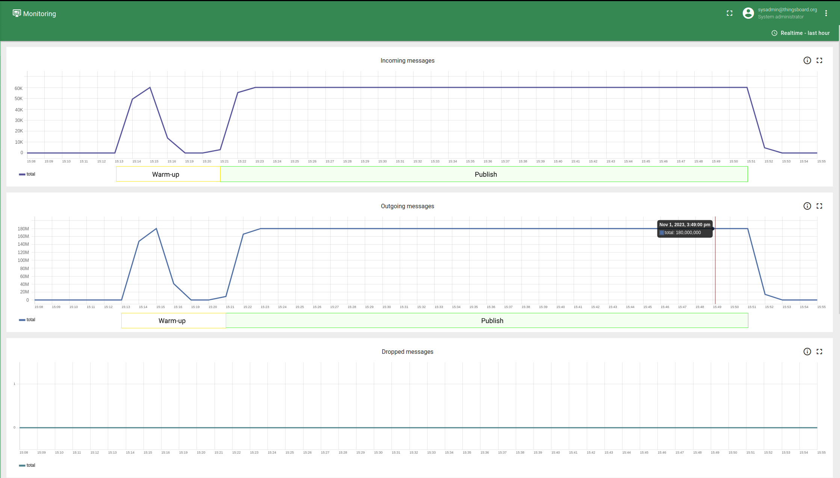Open the sysadmin user profile avatar
The image size is (840, 478).
tap(748, 13)
